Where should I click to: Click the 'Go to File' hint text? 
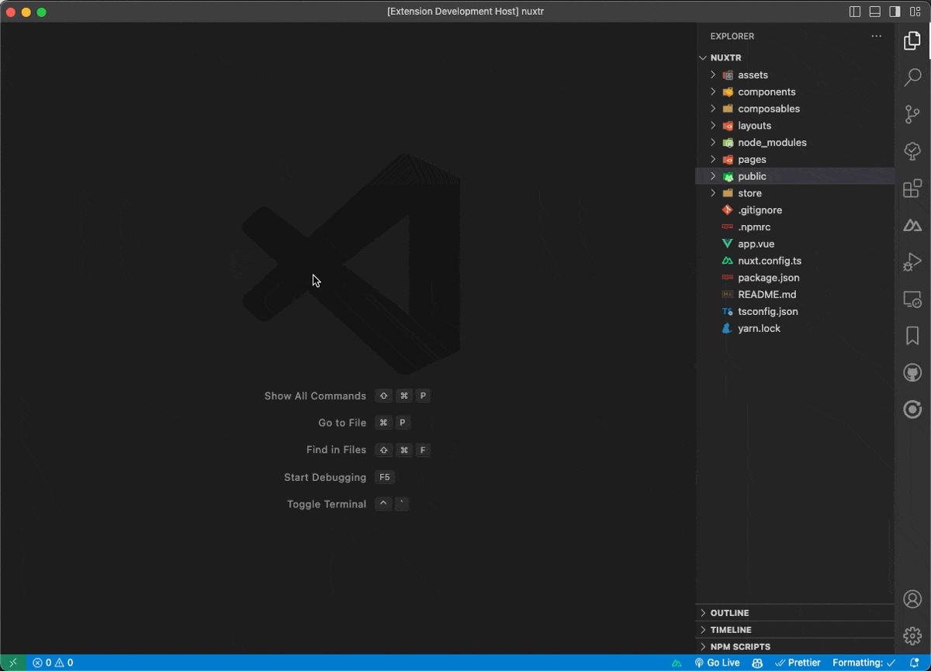[342, 423]
